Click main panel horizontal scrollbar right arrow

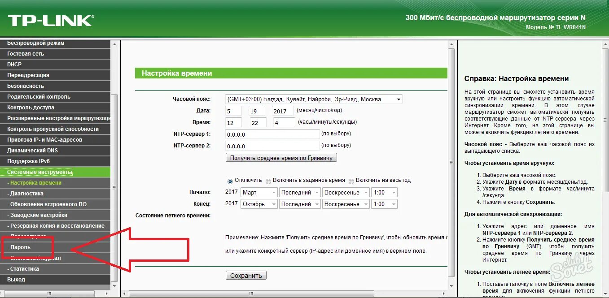[444, 294]
